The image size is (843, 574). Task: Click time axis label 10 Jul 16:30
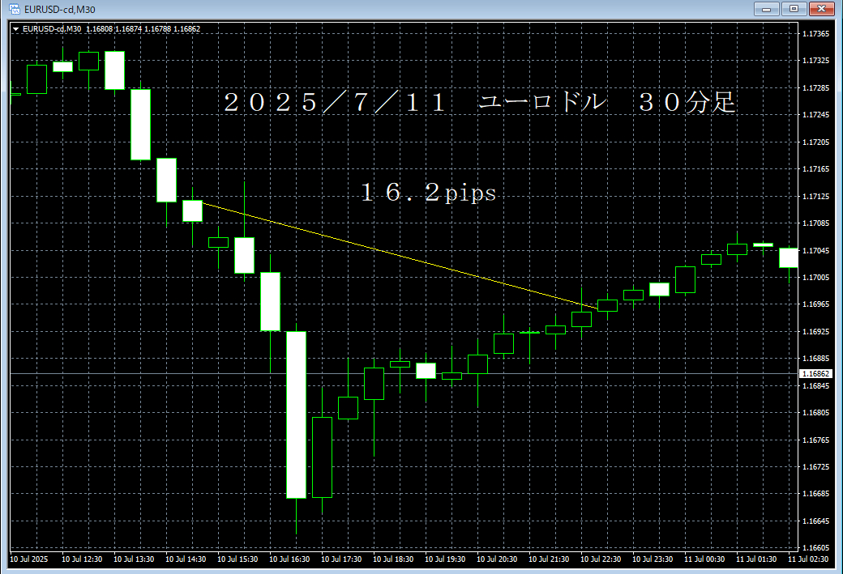tap(289, 559)
